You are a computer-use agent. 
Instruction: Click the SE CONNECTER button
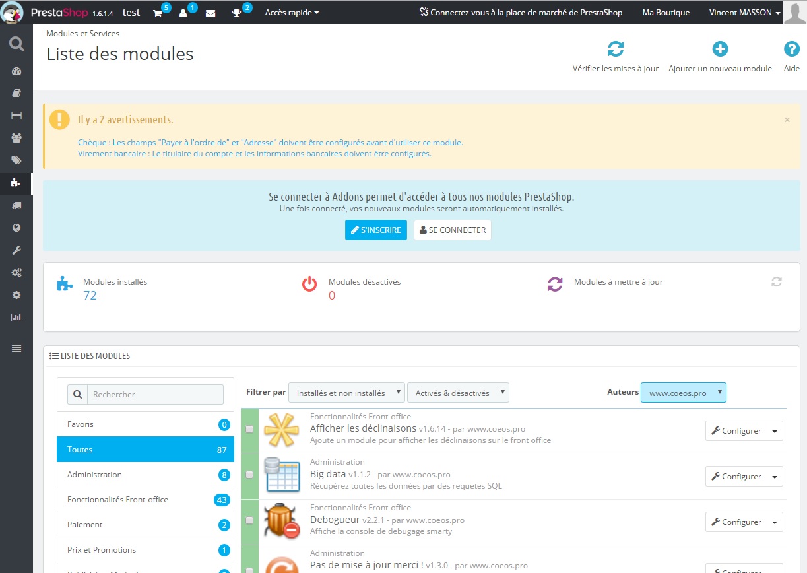453,230
